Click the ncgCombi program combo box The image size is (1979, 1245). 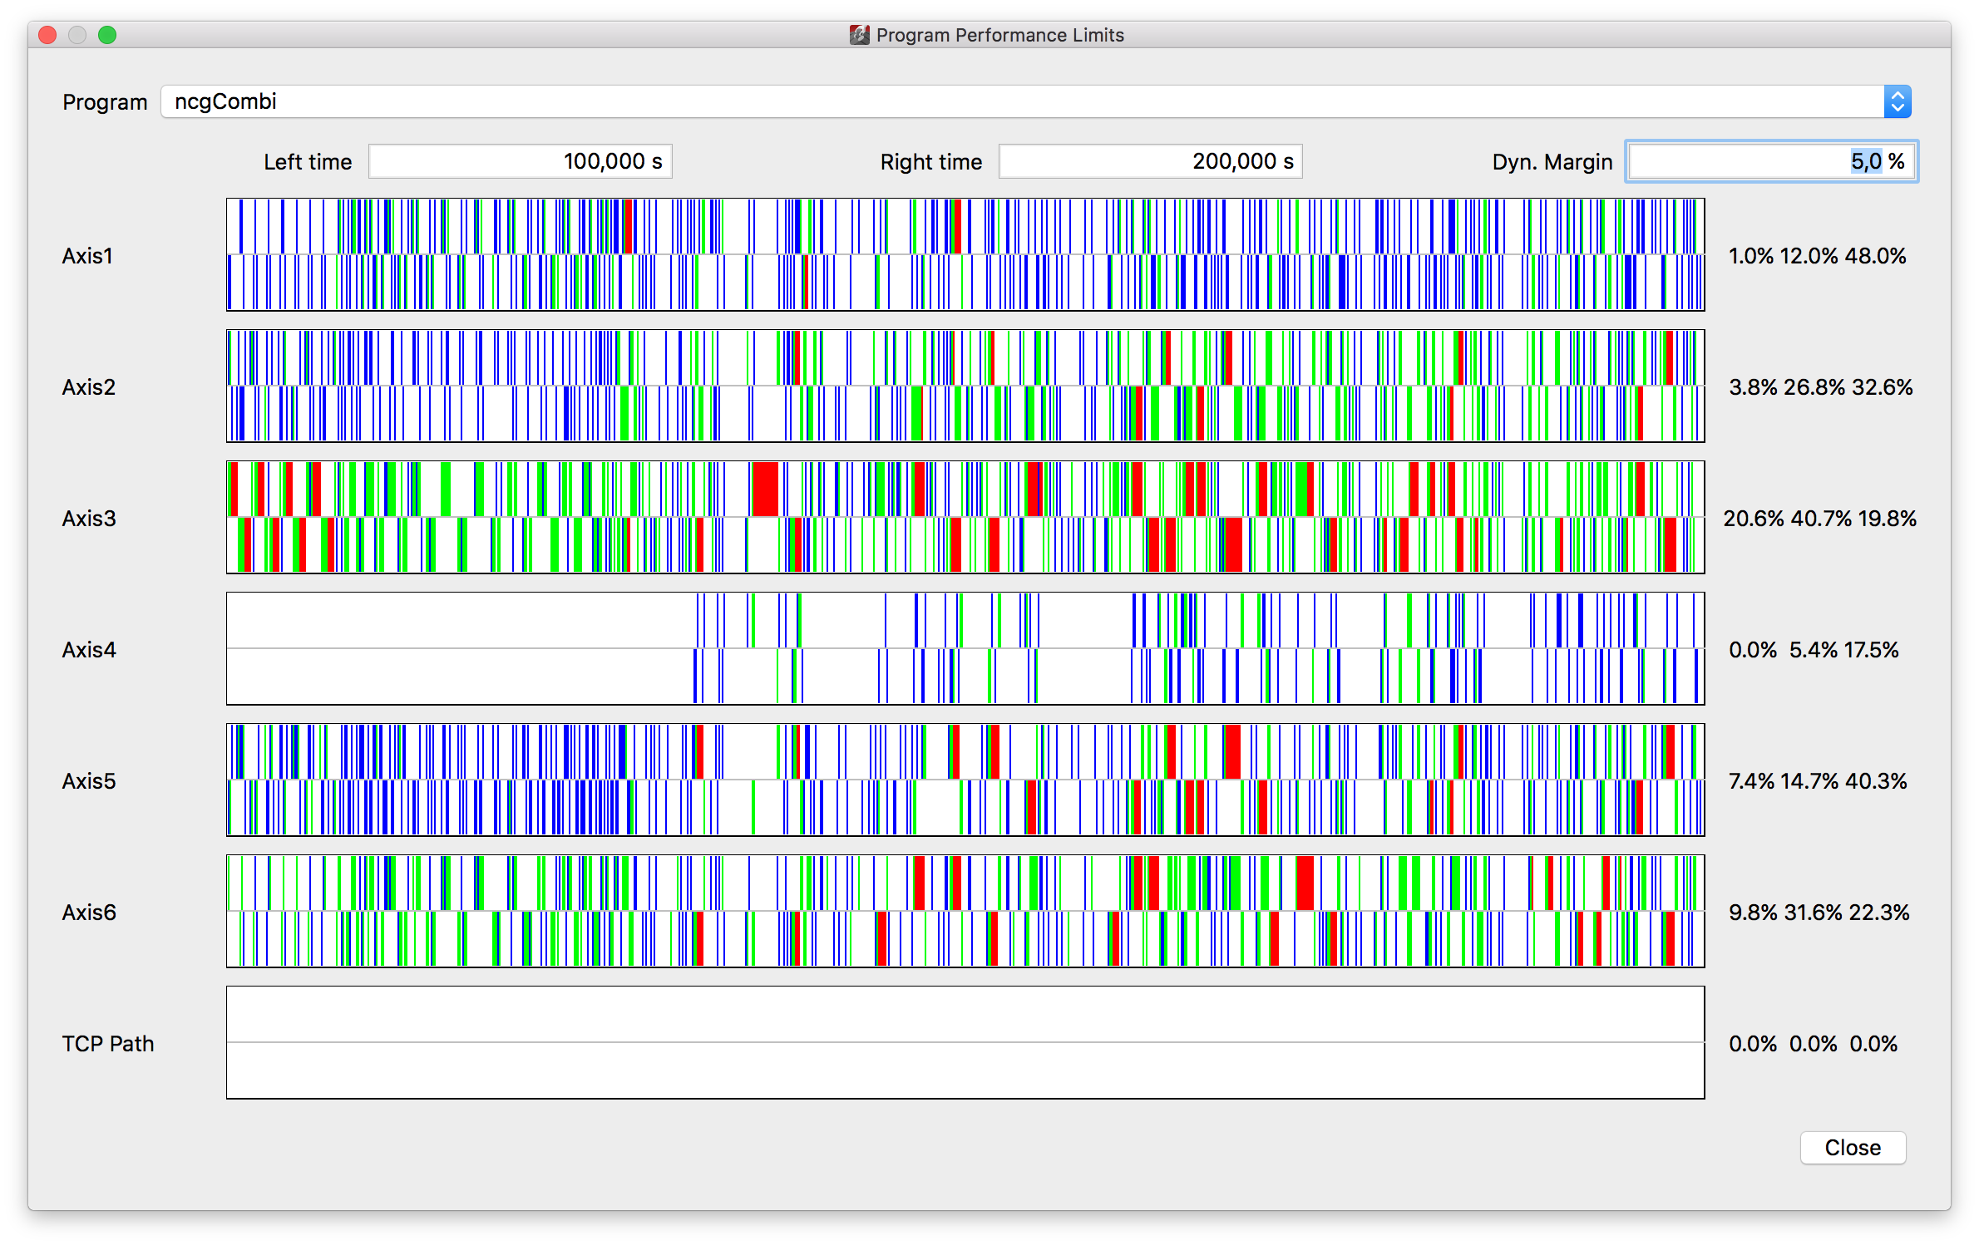coord(1021,101)
